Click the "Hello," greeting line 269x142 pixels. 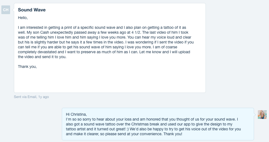[x=23, y=18]
